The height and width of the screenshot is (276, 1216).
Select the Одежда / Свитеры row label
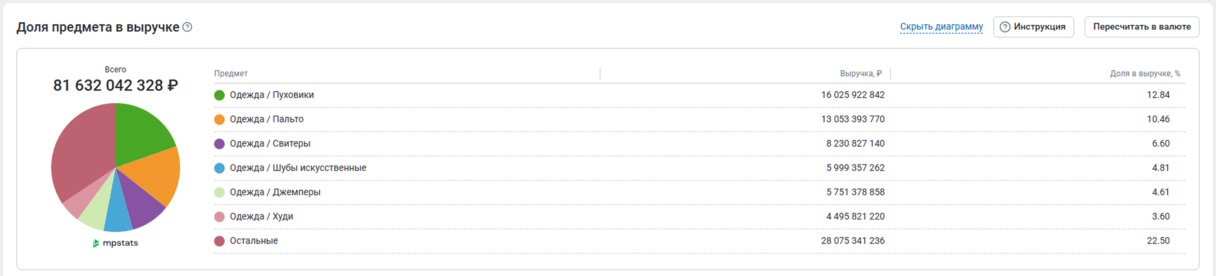click(270, 144)
